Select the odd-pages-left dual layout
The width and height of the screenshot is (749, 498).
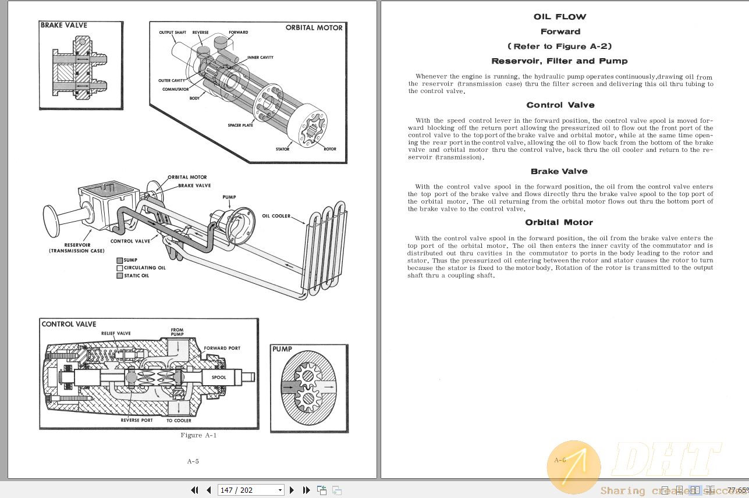pos(710,490)
